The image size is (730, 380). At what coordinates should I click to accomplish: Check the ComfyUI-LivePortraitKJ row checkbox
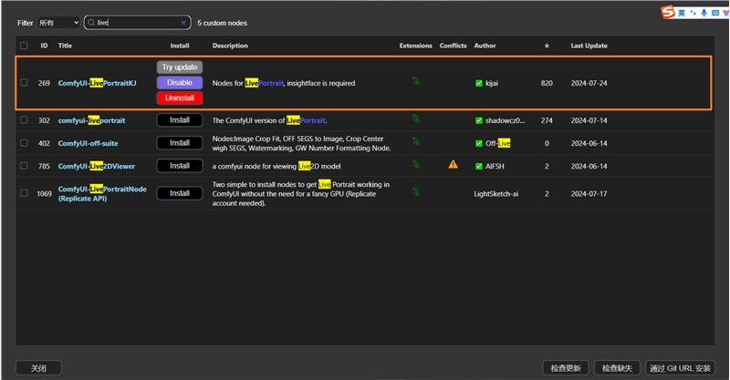[x=24, y=83]
